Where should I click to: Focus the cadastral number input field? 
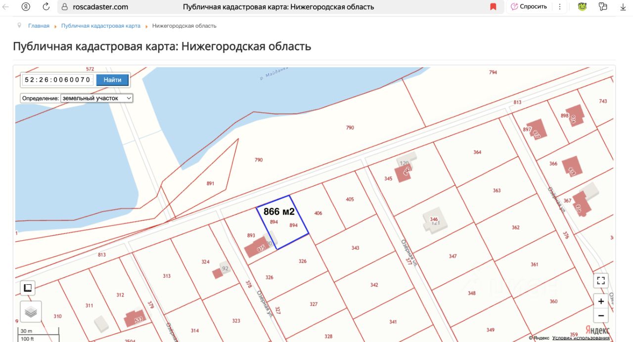point(57,80)
